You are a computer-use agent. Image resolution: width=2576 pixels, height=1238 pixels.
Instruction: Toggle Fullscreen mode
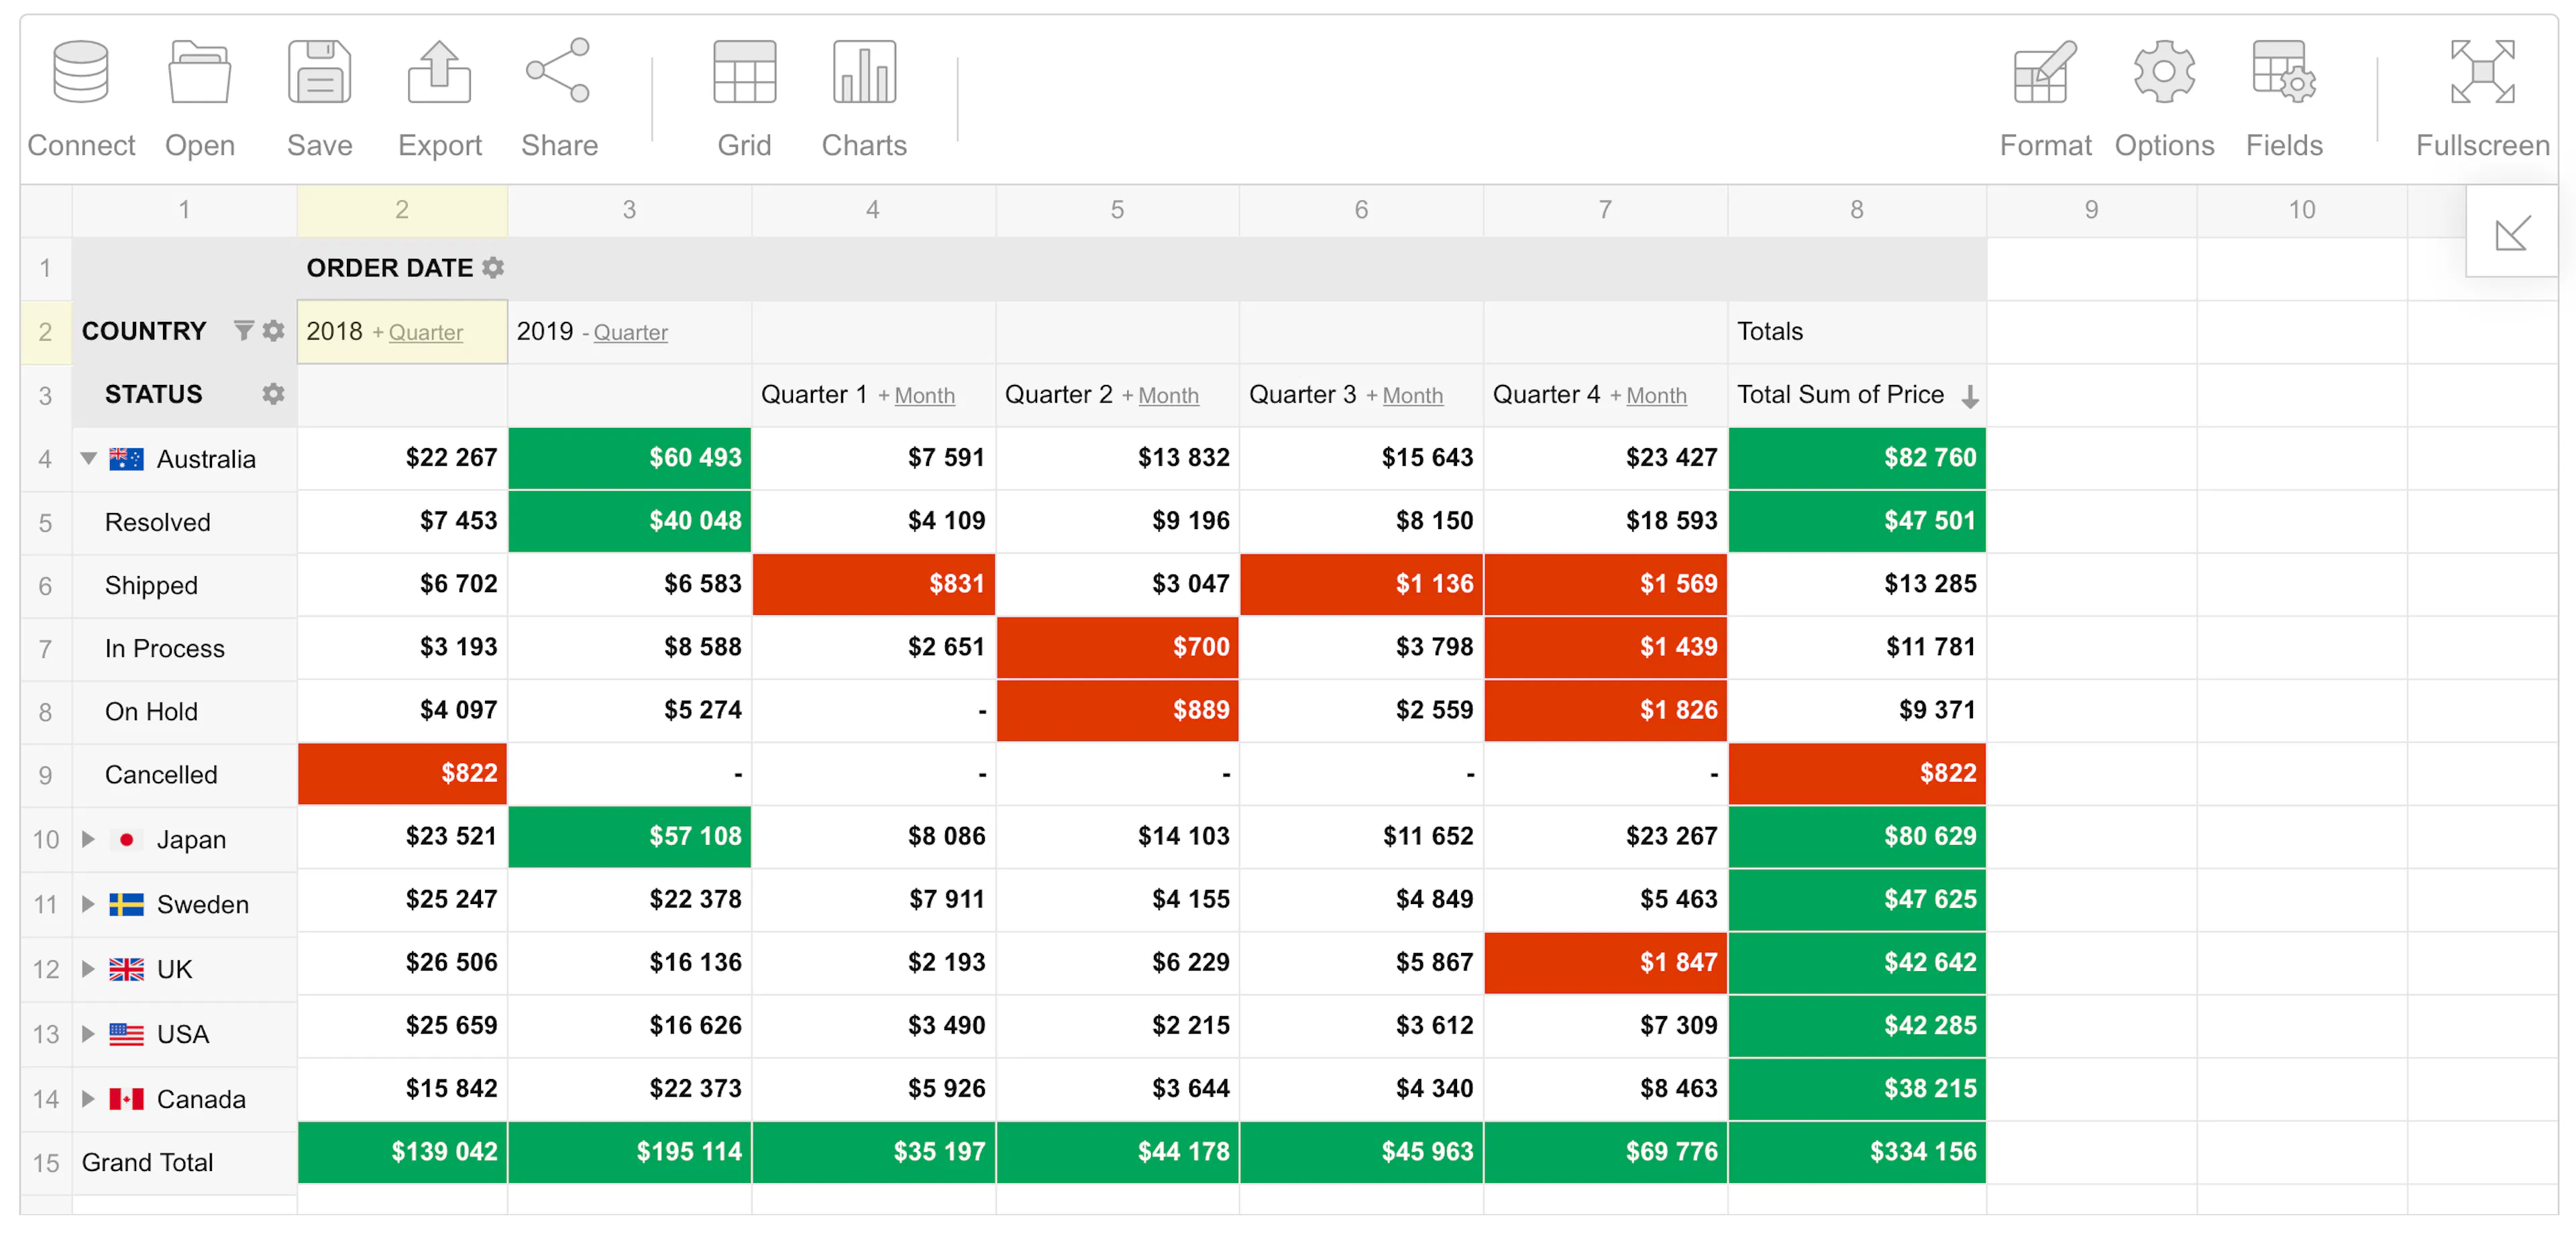pyautogui.click(x=2482, y=98)
